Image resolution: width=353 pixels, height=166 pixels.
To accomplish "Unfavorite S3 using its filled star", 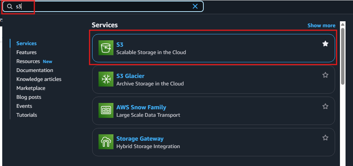I will pos(325,44).
